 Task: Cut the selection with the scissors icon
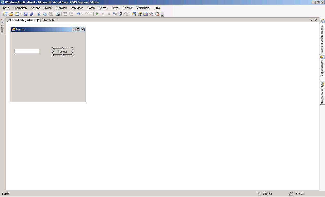click(x=39, y=14)
